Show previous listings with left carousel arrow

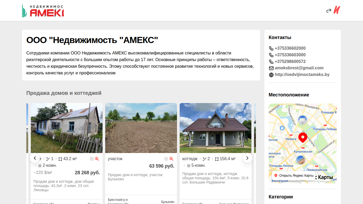coord(35,158)
